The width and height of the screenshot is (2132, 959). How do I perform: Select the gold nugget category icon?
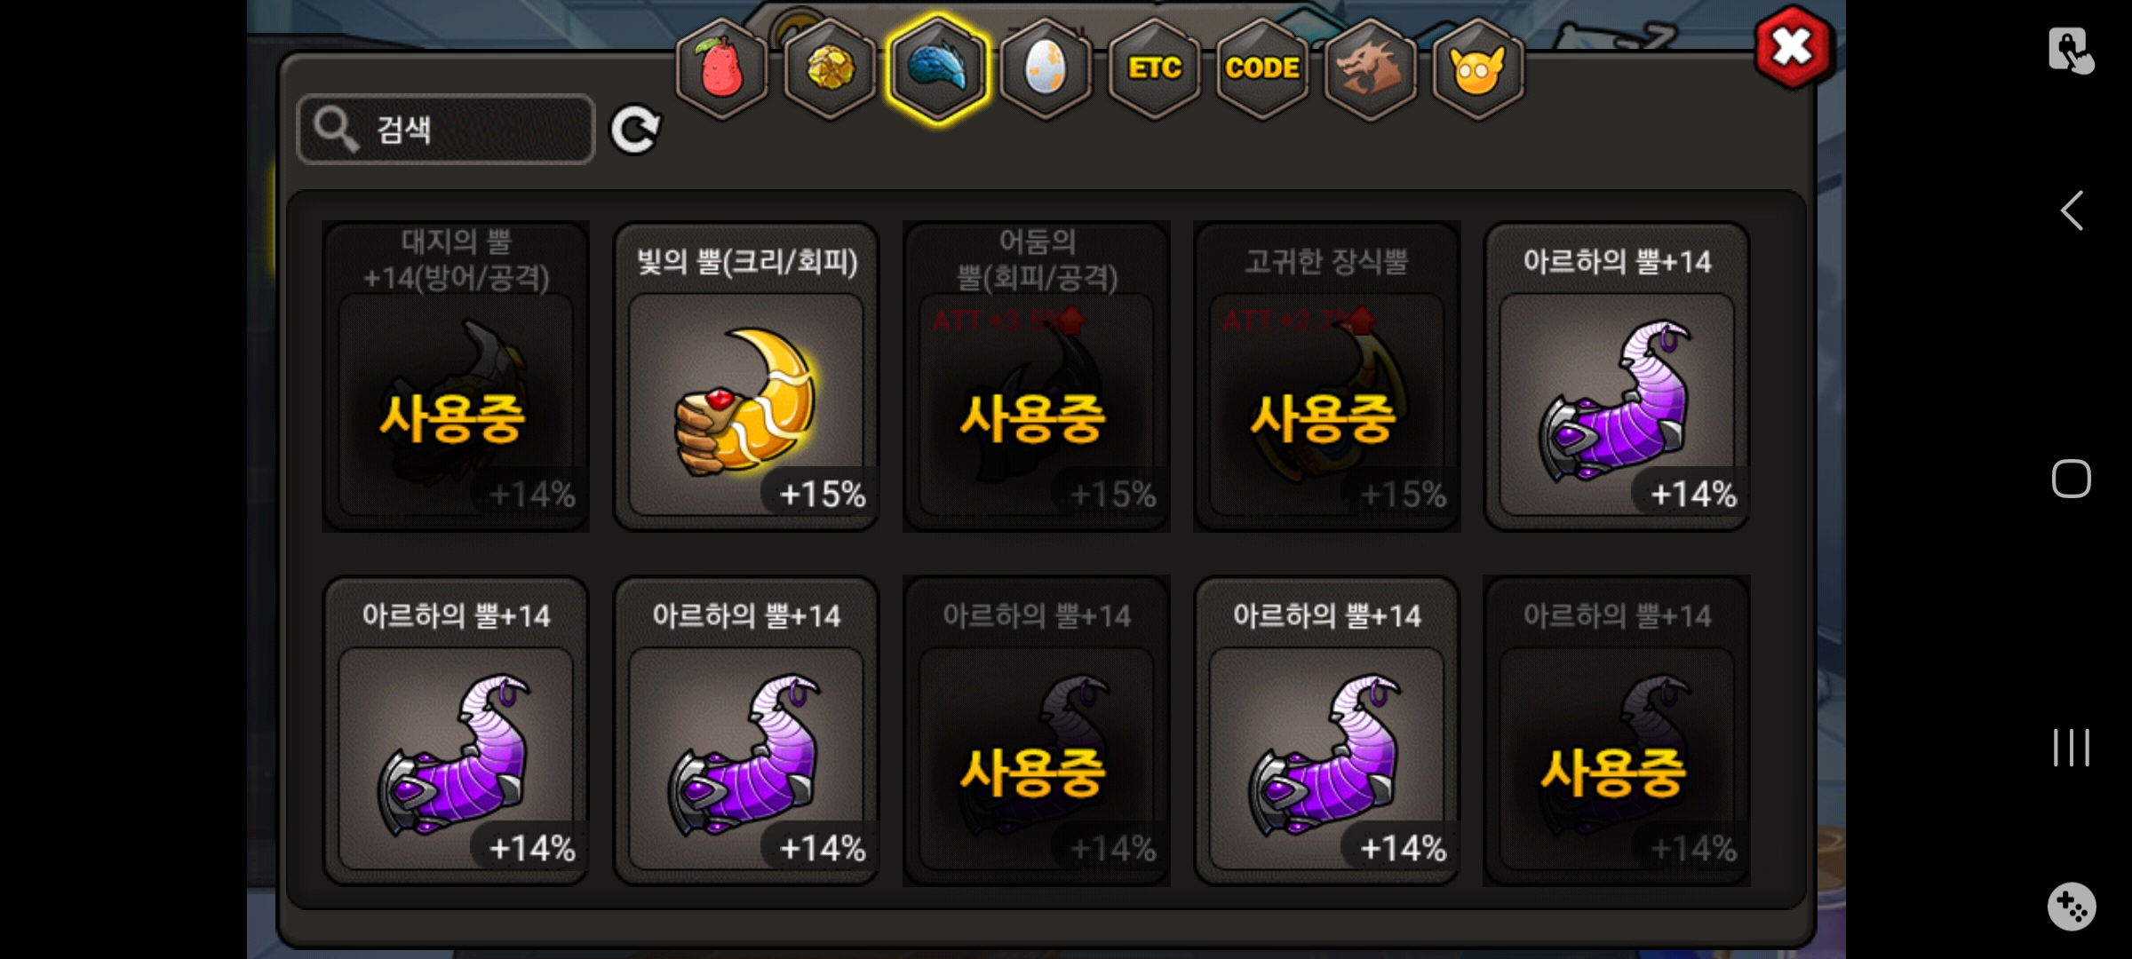(830, 68)
